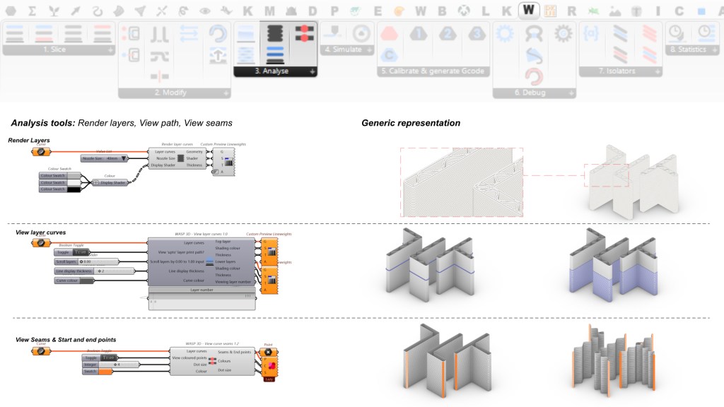Screen dimensions: 724x407
Task: Click the Point component with X icon
Action: (x=269, y=351)
